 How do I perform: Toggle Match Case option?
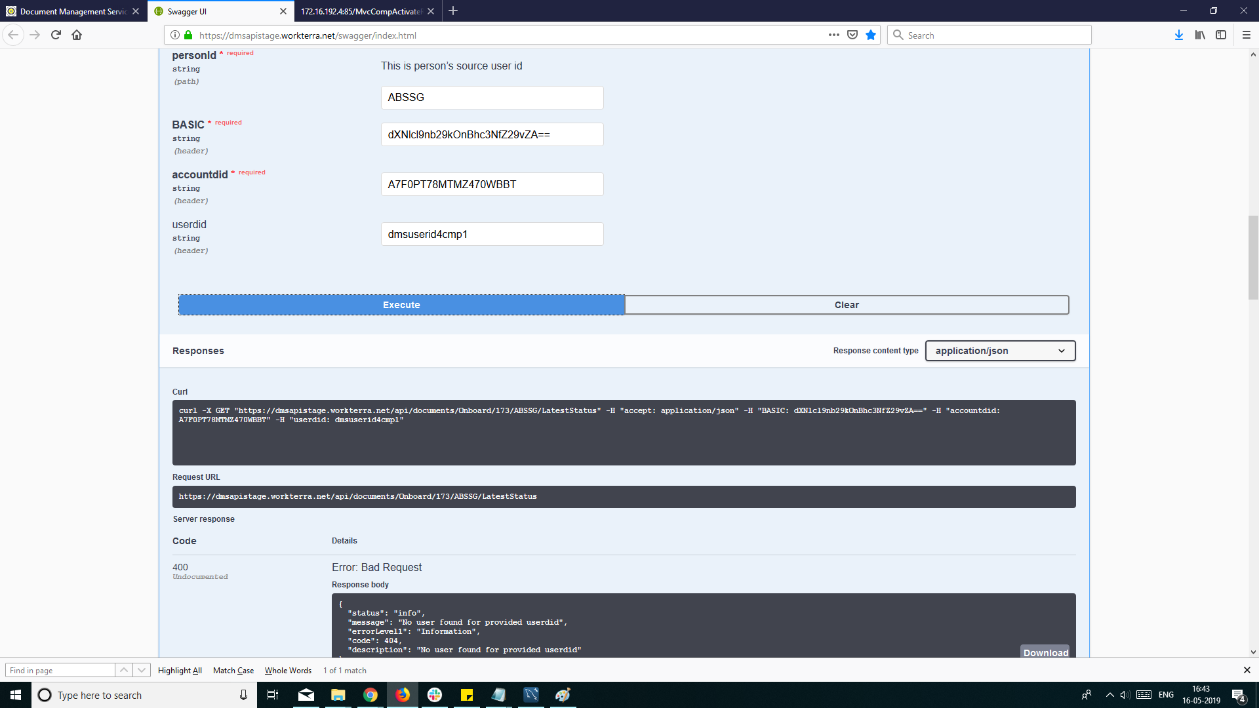click(233, 670)
